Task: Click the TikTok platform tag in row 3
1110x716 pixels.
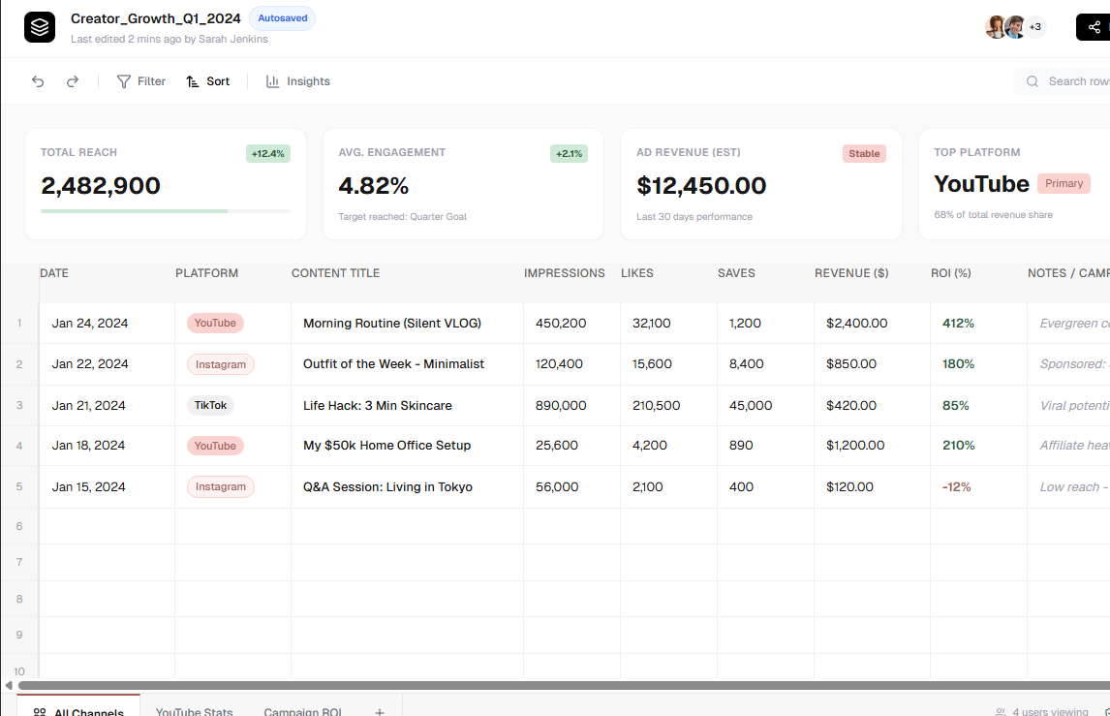Action: point(210,405)
